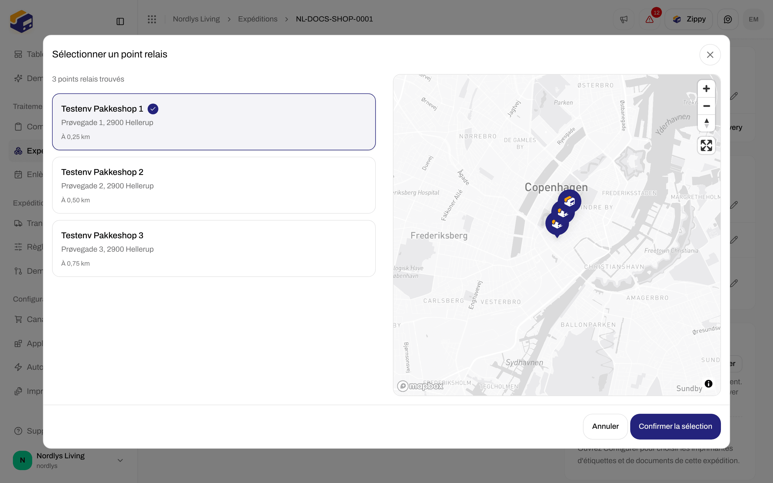Click the map zoom out button

[x=706, y=106]
